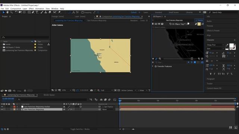The width and height of the screenshot is (239, 134).
Task: Open the Active Camera view dropdown
Action: pos(128,90)
